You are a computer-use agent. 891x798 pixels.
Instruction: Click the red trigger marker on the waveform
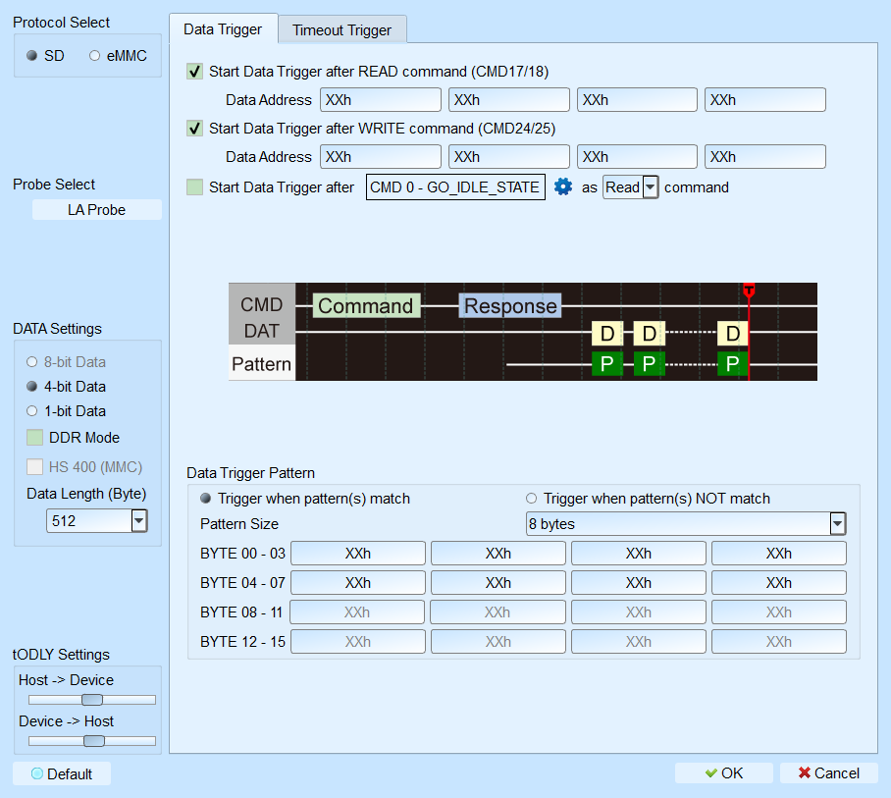(x=749, y=291)
